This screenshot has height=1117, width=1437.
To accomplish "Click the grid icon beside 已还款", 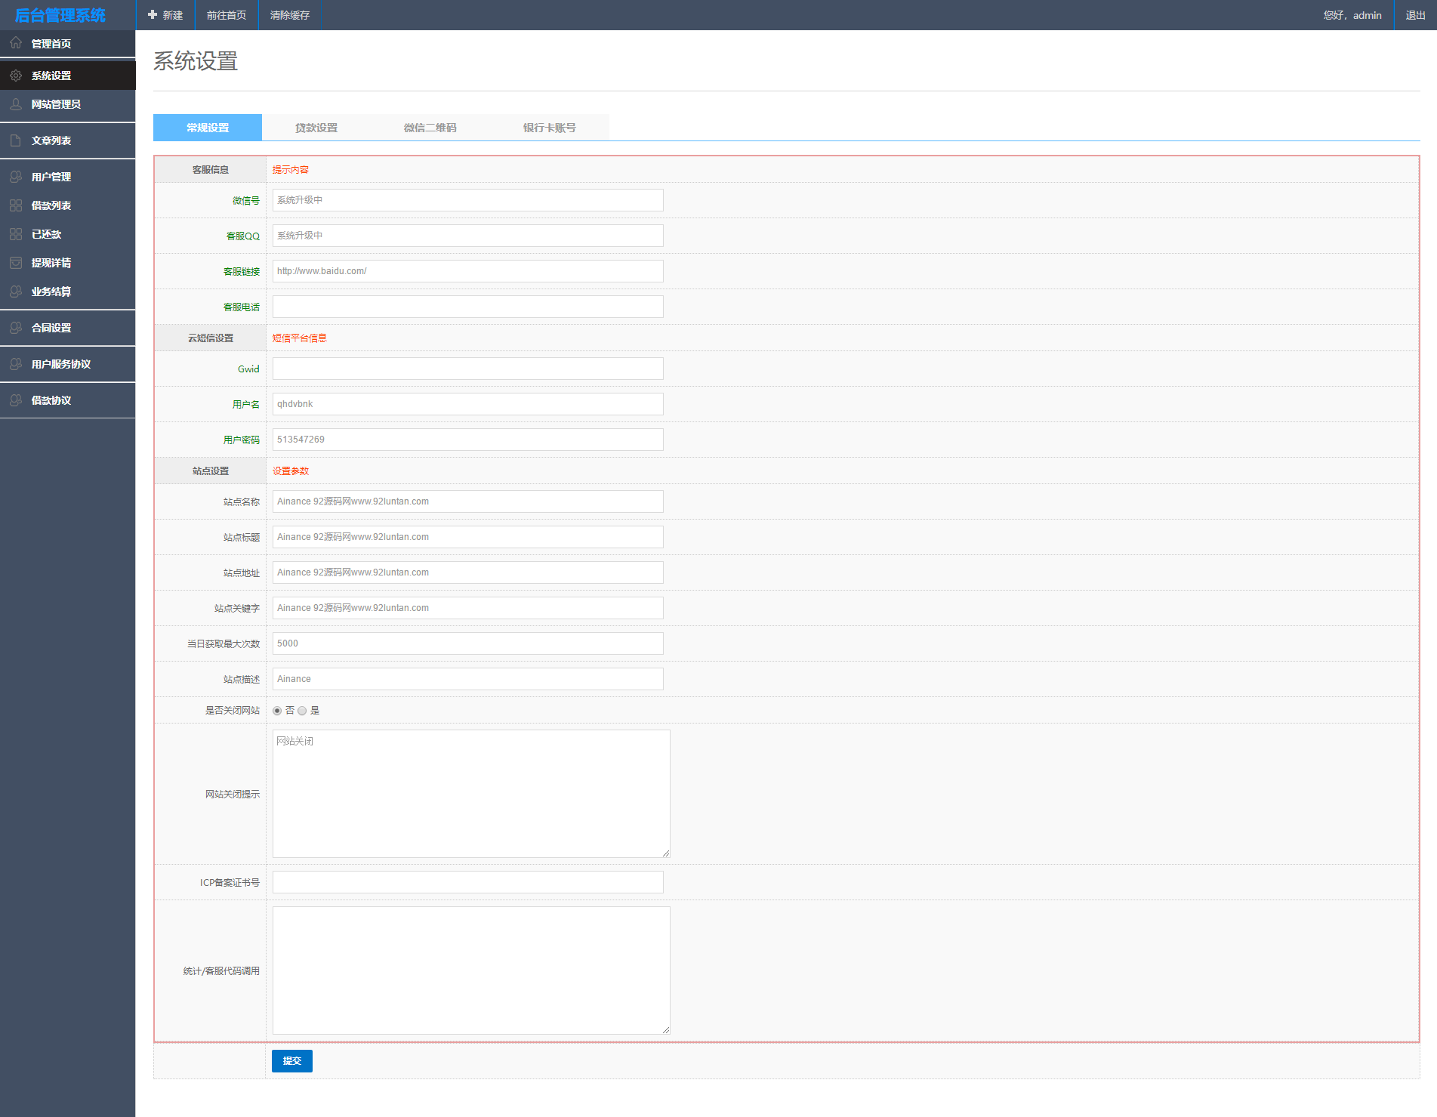I will (x=16, y=234).
